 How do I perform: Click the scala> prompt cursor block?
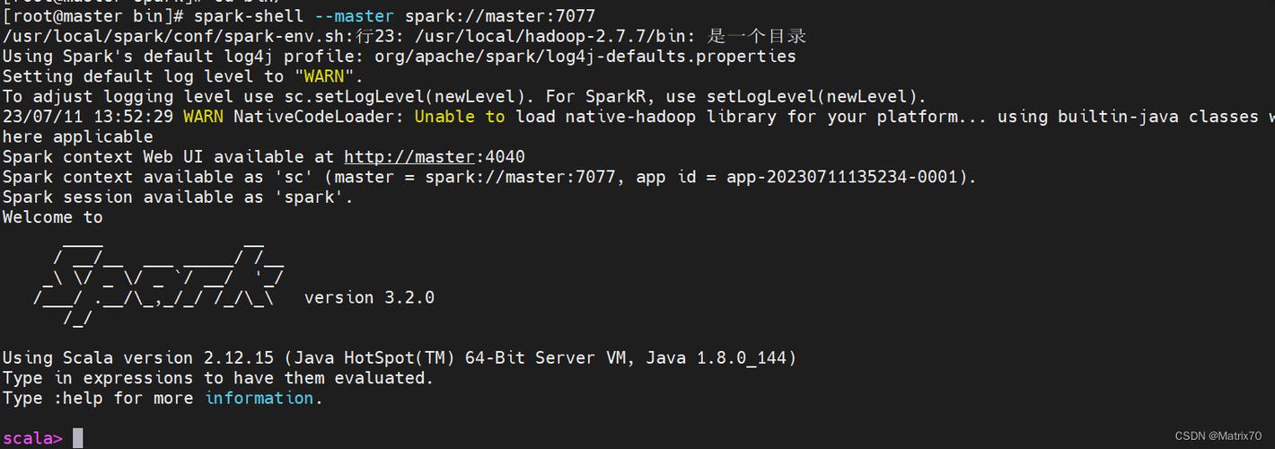click(x=78, y=438)
